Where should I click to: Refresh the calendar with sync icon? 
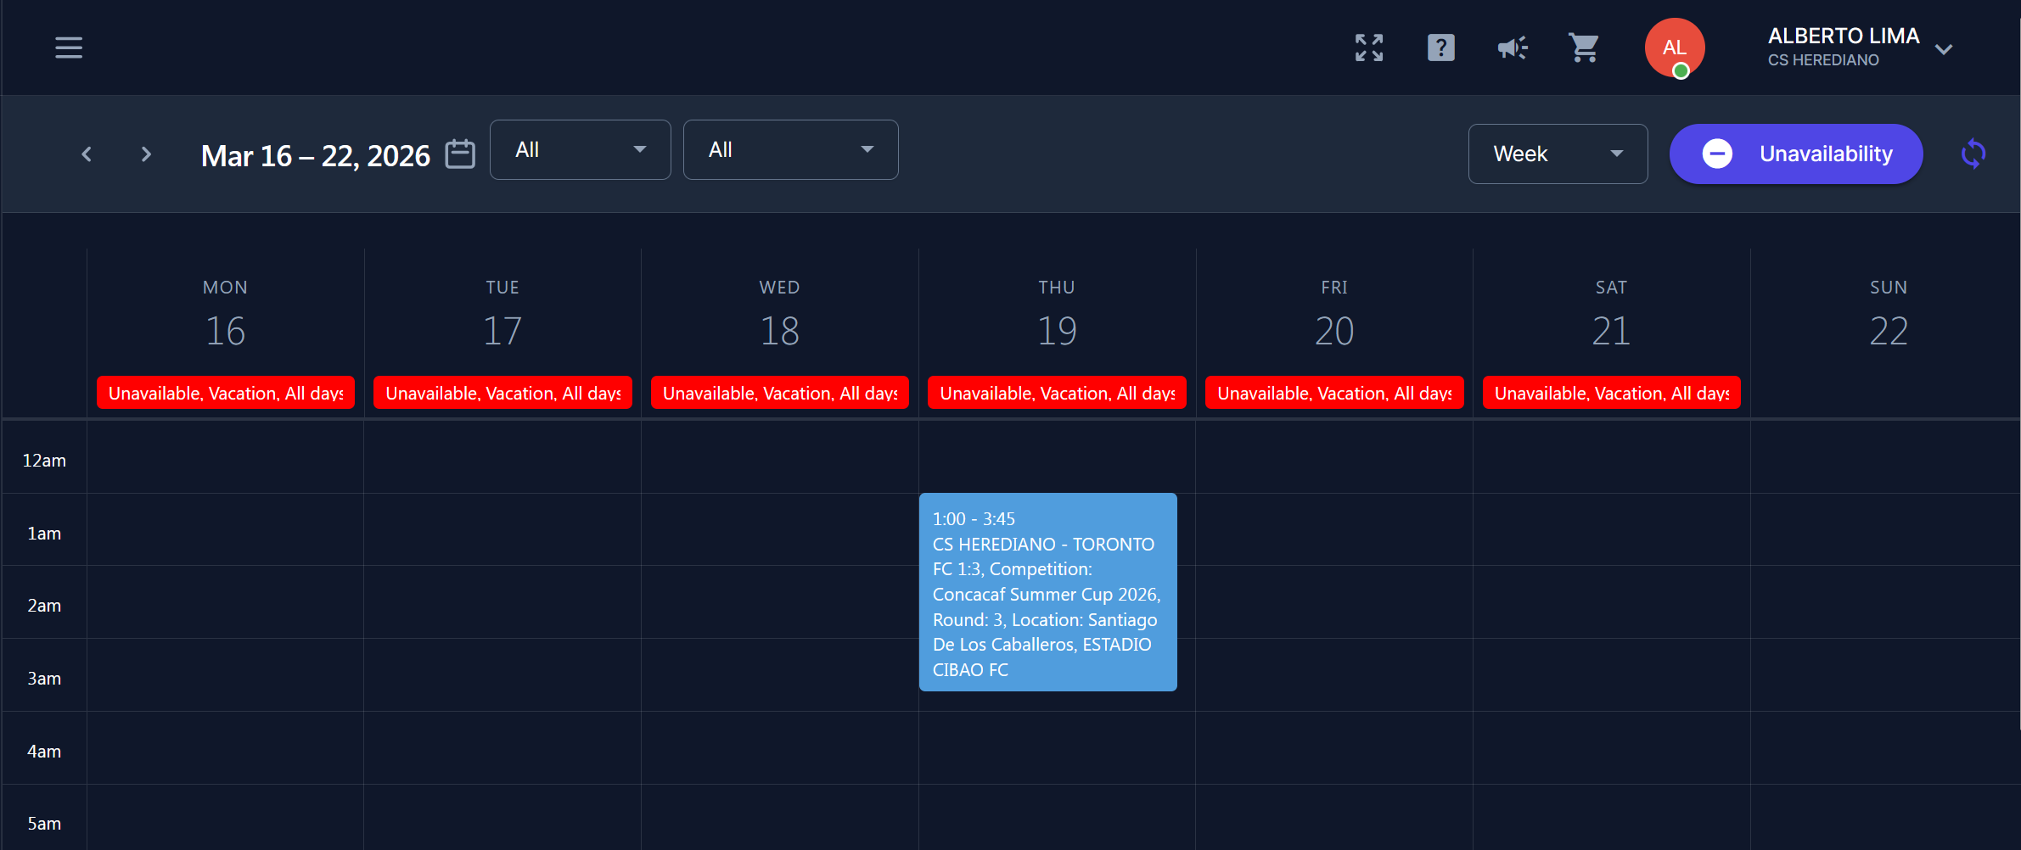point(1973,154)
